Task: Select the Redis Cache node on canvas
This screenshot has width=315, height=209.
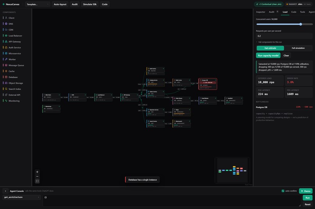Action: point(182,83)
